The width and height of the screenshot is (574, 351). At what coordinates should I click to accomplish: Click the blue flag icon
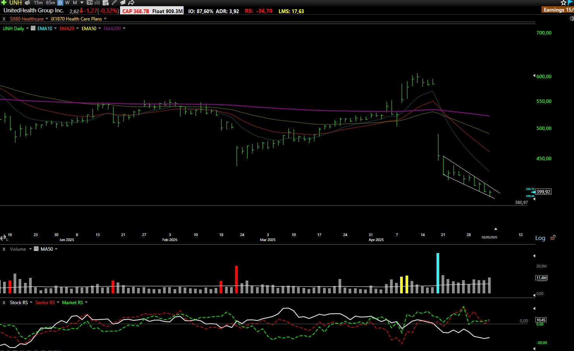[x=571, y=2]
